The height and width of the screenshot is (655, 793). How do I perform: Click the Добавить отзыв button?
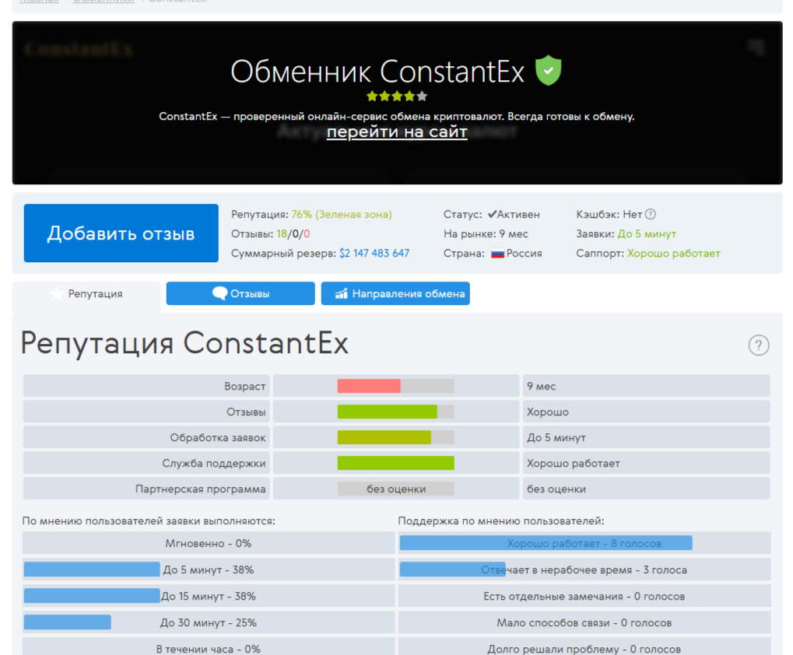121,233
